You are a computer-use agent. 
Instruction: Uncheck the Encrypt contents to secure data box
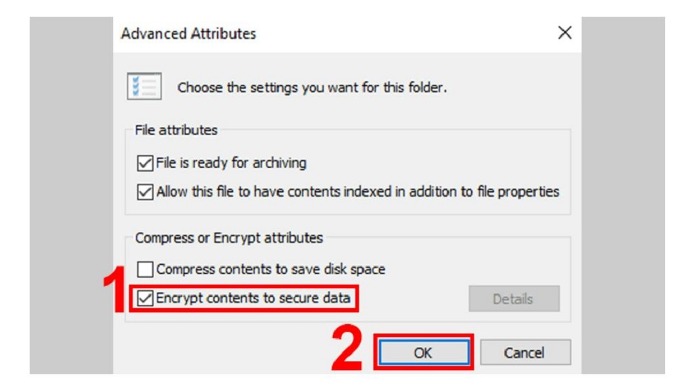(x=145, y=298)
